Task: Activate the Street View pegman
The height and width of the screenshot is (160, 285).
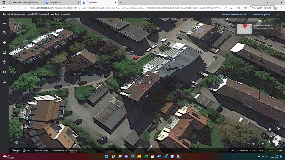Action: coord(270,129)
